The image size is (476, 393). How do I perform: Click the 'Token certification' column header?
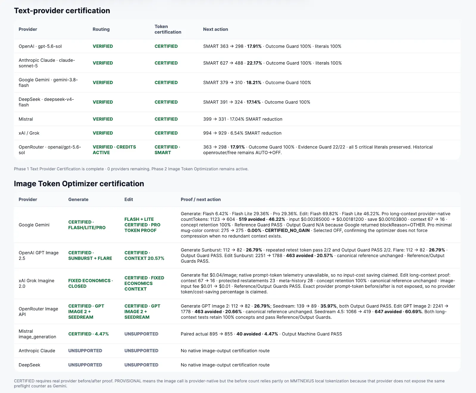tap(168, 29)
